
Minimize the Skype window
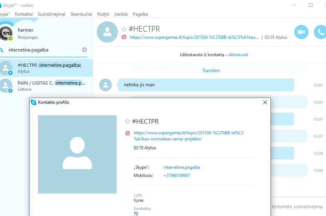click(x=295, y=5)
